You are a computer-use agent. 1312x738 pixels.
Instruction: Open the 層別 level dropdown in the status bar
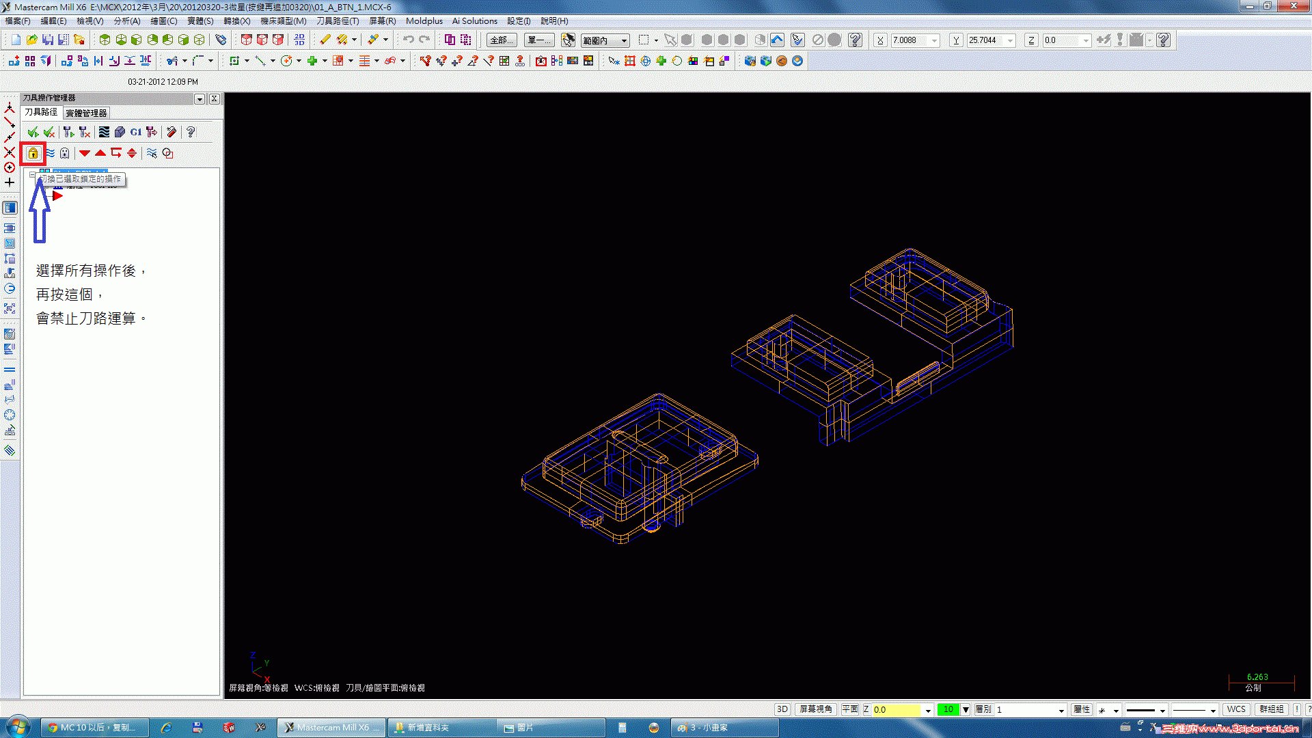pos(1061,710)
